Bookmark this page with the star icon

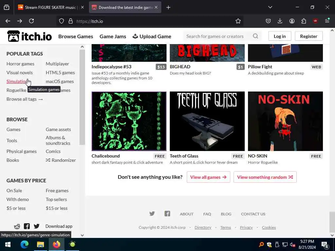[238, 21]
